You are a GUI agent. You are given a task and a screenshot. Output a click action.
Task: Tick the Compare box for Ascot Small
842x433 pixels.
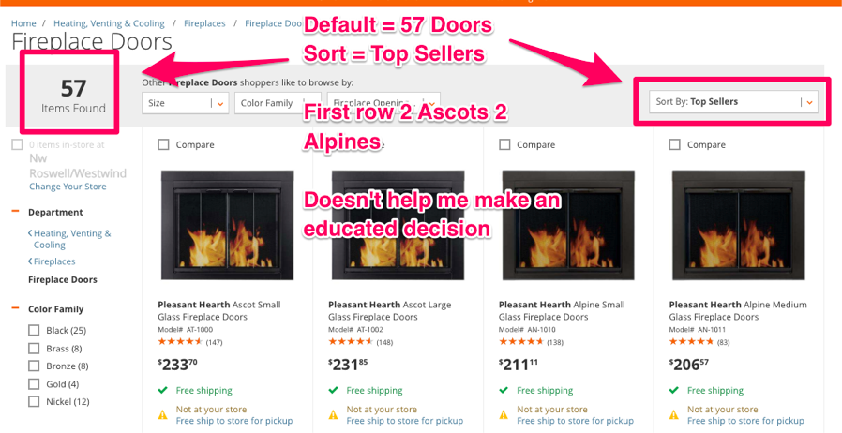pyautogui.click(x=163, y=144)
